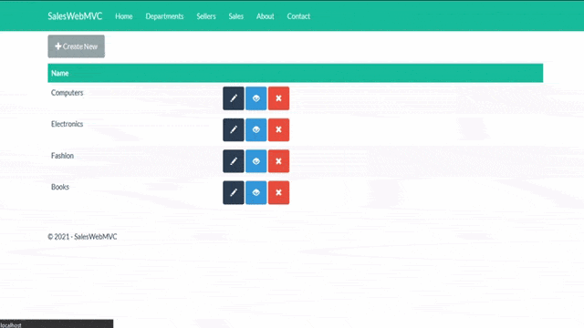Viewport: 584px width, 328px height.
Task: Open the SalesWebMVC brand link
Action: click(75, 16)
